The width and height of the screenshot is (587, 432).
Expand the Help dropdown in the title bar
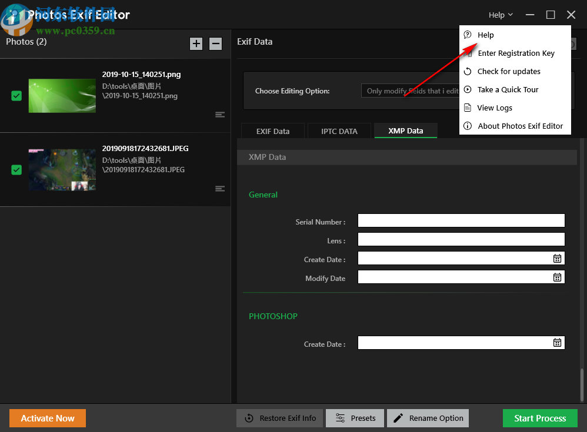[499, 14]
